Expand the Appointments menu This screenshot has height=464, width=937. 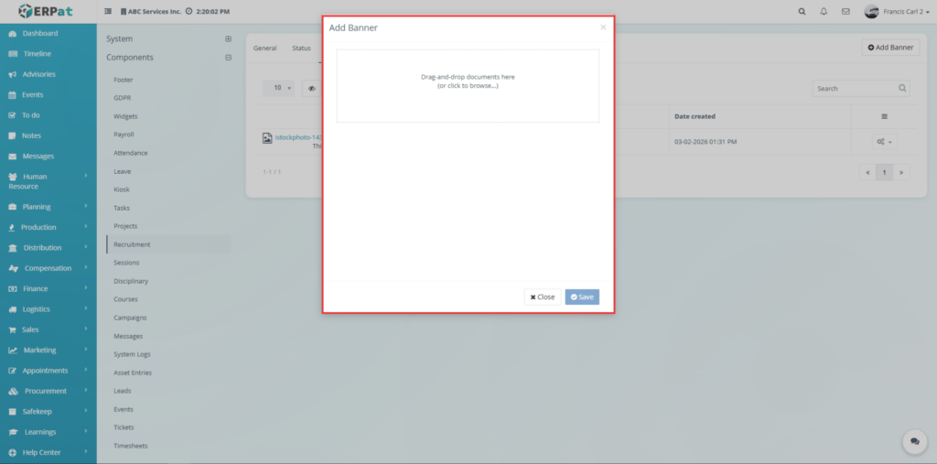pos(48,370)
